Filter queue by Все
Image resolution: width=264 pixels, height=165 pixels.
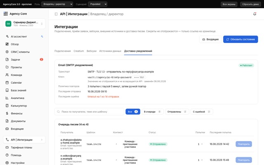pyautogui.click(x=133, y=112)
